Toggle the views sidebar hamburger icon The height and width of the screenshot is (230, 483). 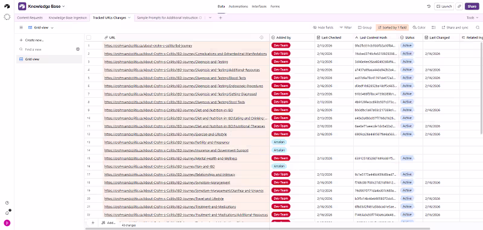tap(21, 27)
